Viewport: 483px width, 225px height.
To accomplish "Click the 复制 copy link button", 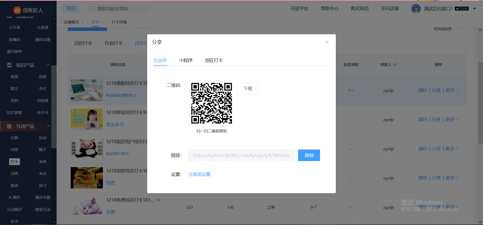I will 309,155.
